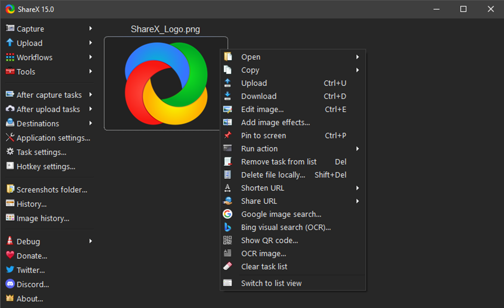Viewport: 504px width, 308px height.
Task: Choose Delete file locally from context menu
Action: click(273, 175)
